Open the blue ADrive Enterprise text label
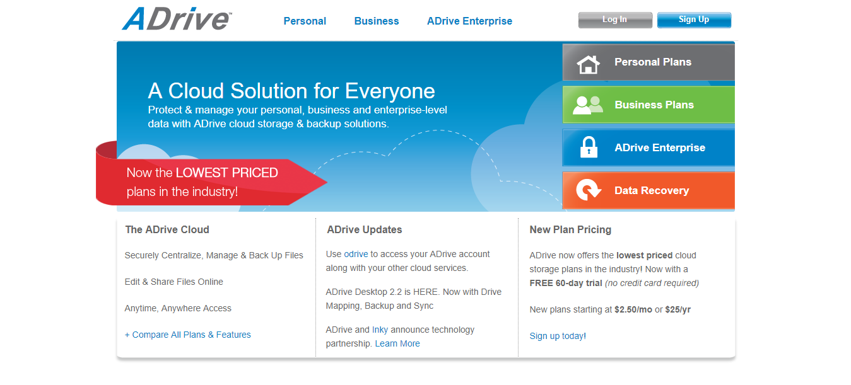The height and width of the screenshot is (385, 851). point(660,148)
